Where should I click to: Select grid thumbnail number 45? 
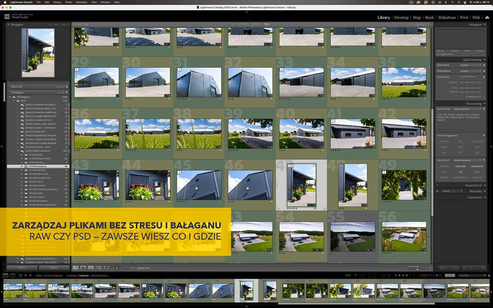pyautogui.click(x=199, y=185)
